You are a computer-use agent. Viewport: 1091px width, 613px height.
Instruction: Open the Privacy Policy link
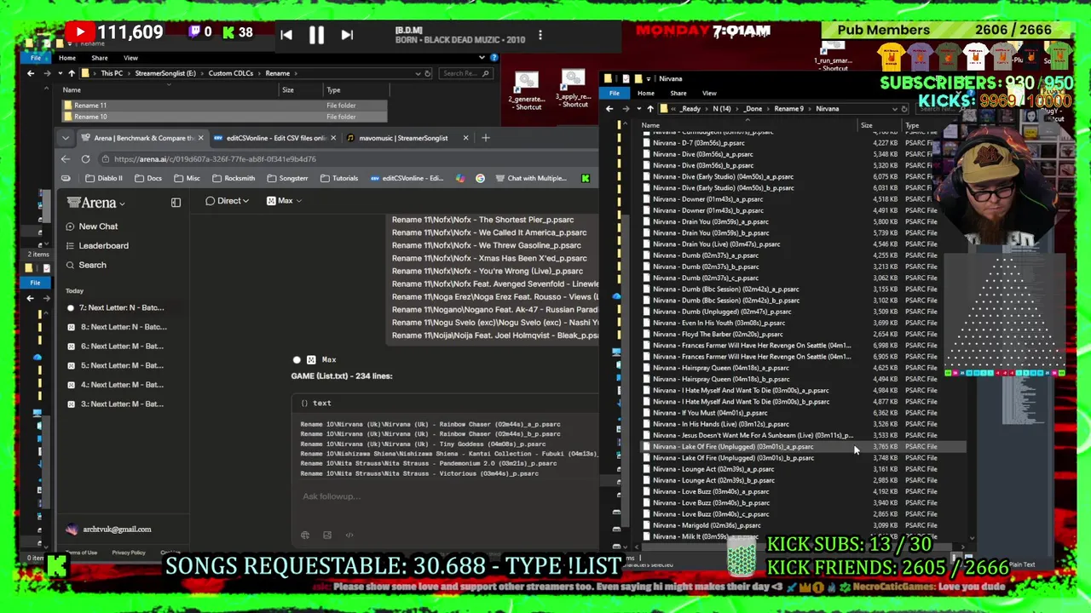129,553
